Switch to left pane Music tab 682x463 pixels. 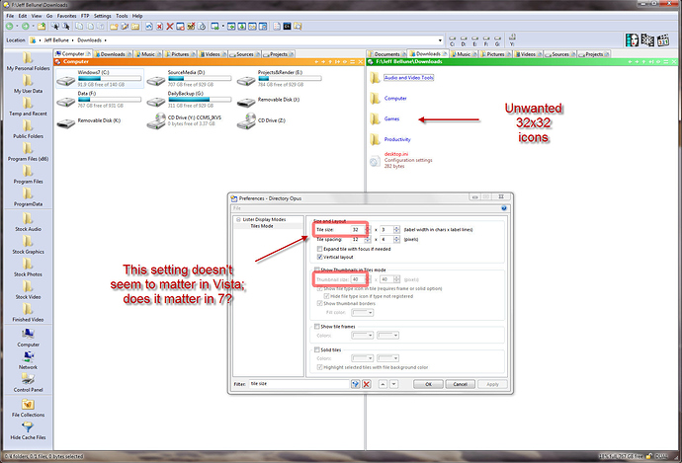coord(147,54)
